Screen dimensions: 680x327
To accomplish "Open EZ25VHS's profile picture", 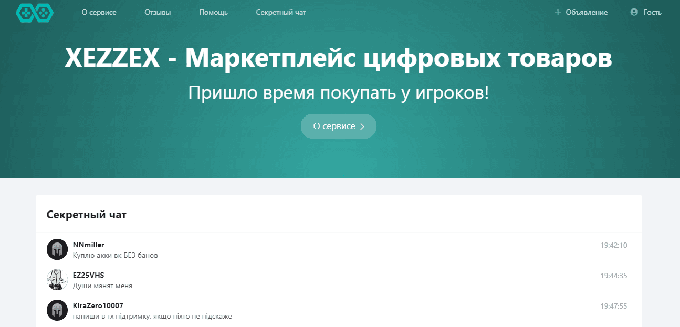I will coord(57,280).
